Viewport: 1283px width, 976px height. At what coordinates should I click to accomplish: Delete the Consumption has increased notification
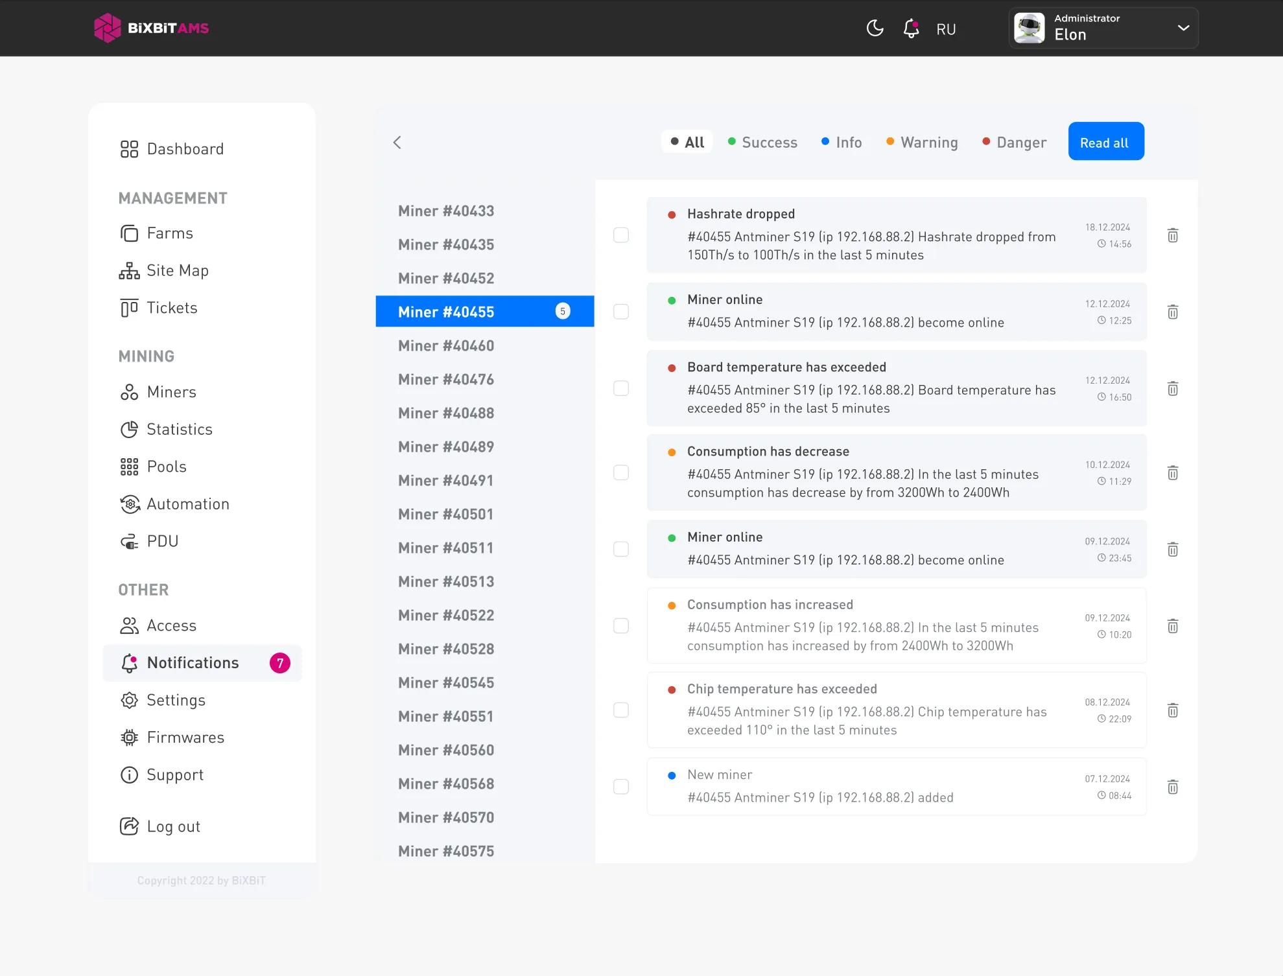tap(1173, 625)
